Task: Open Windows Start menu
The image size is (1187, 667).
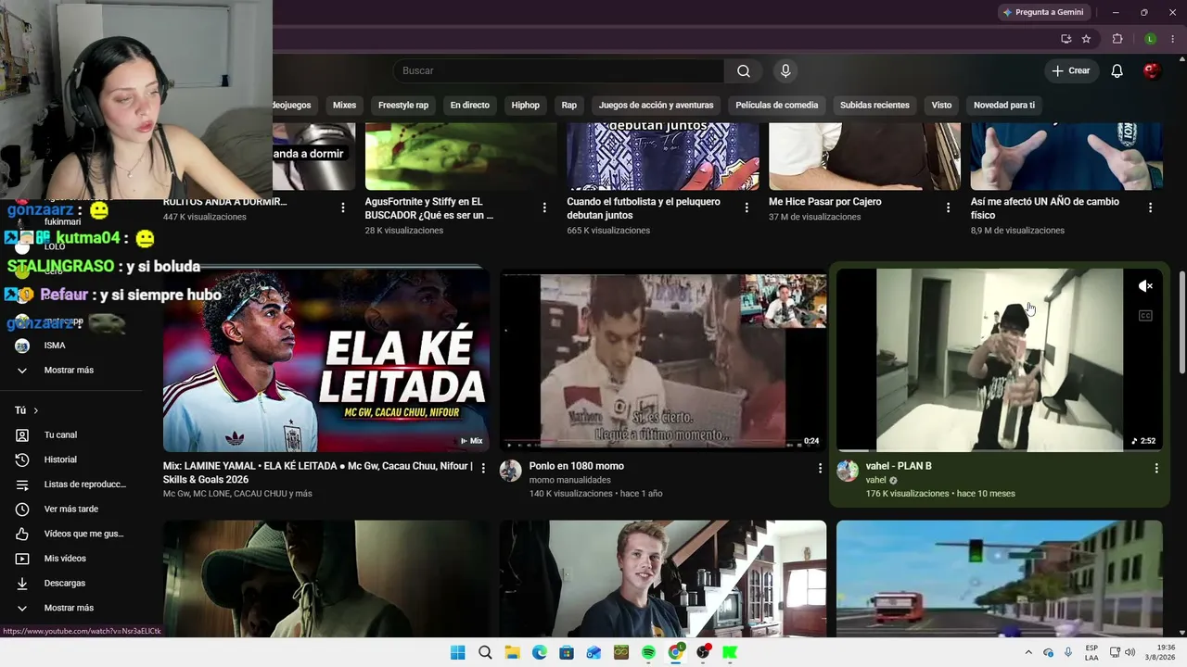Action: [x=457, y=652]
